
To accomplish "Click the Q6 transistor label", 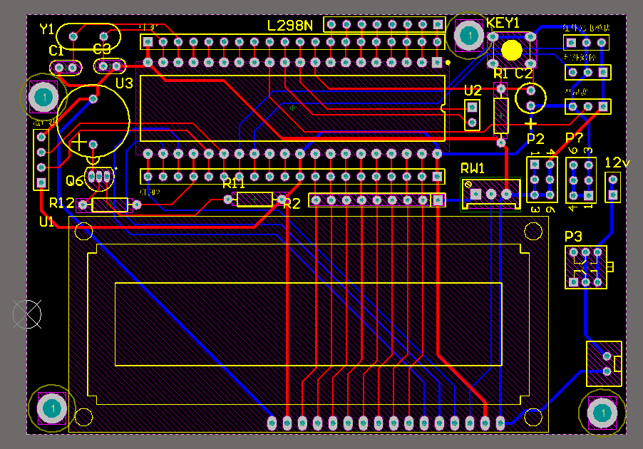I will point(75,180).
